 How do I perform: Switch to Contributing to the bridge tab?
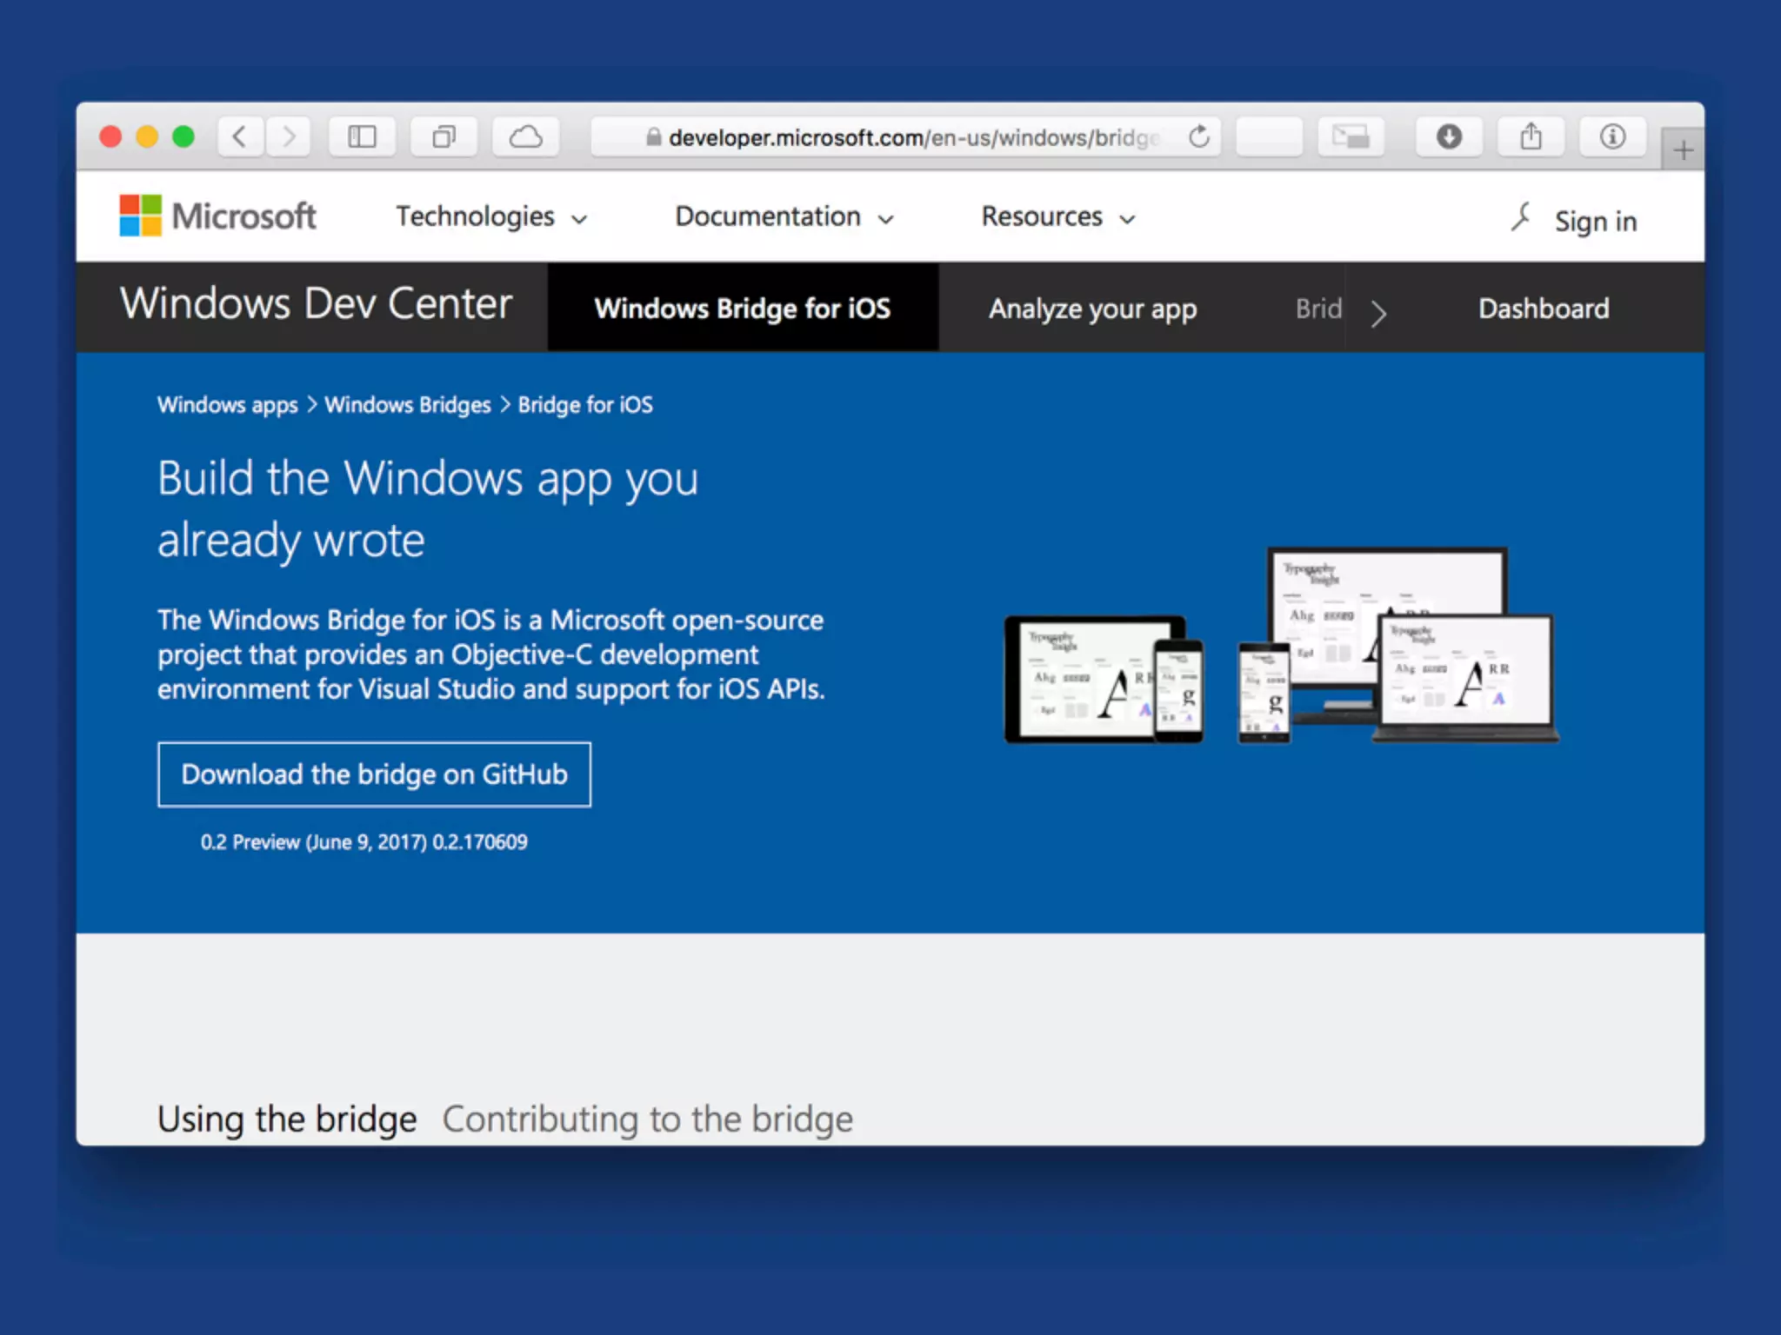(x=647, y=1119)
